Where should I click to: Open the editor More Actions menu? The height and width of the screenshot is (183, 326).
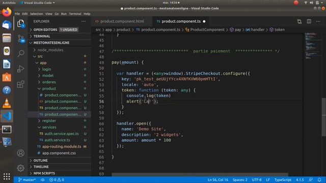(x=318, y=21)
